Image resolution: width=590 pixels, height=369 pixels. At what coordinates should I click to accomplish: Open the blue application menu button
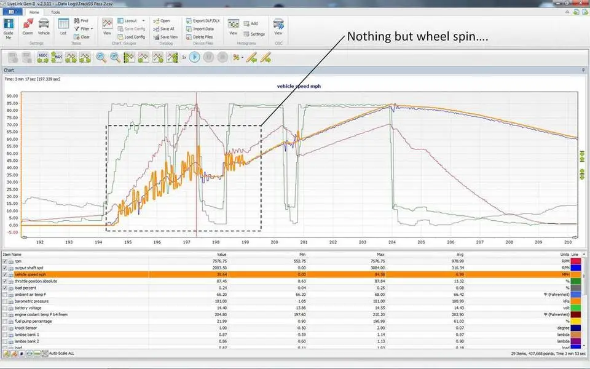point(12,12)
